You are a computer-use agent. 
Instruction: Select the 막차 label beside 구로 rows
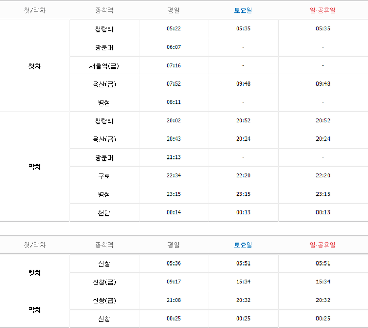[35, 167]
